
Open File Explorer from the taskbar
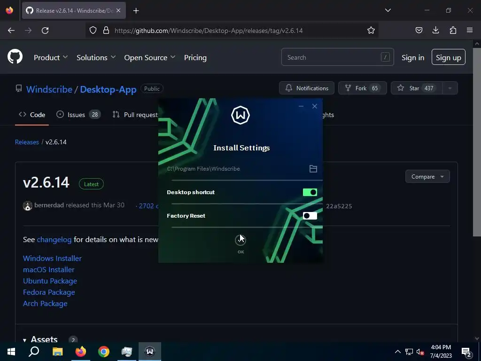click(x=57, y=352)
